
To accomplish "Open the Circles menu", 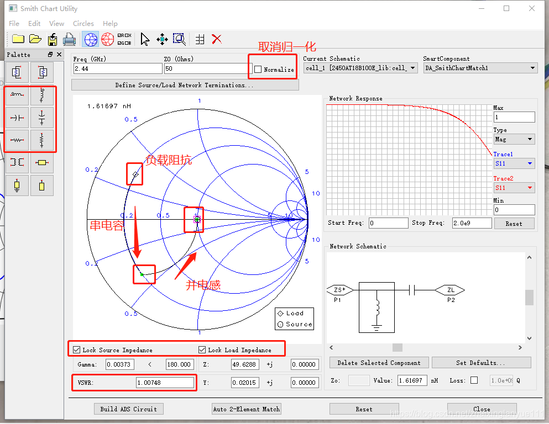I will [x=83, y=23].
